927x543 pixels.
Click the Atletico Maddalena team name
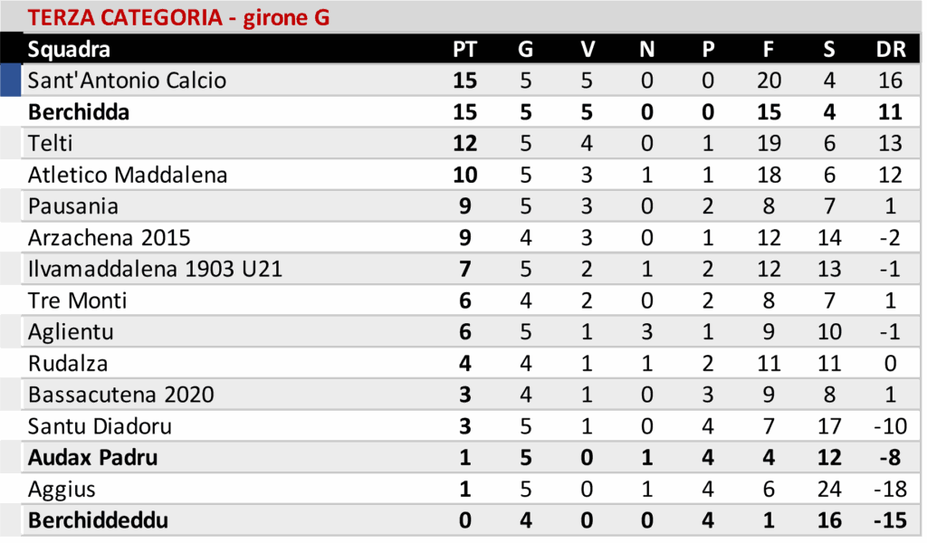(x=127, y=175)
